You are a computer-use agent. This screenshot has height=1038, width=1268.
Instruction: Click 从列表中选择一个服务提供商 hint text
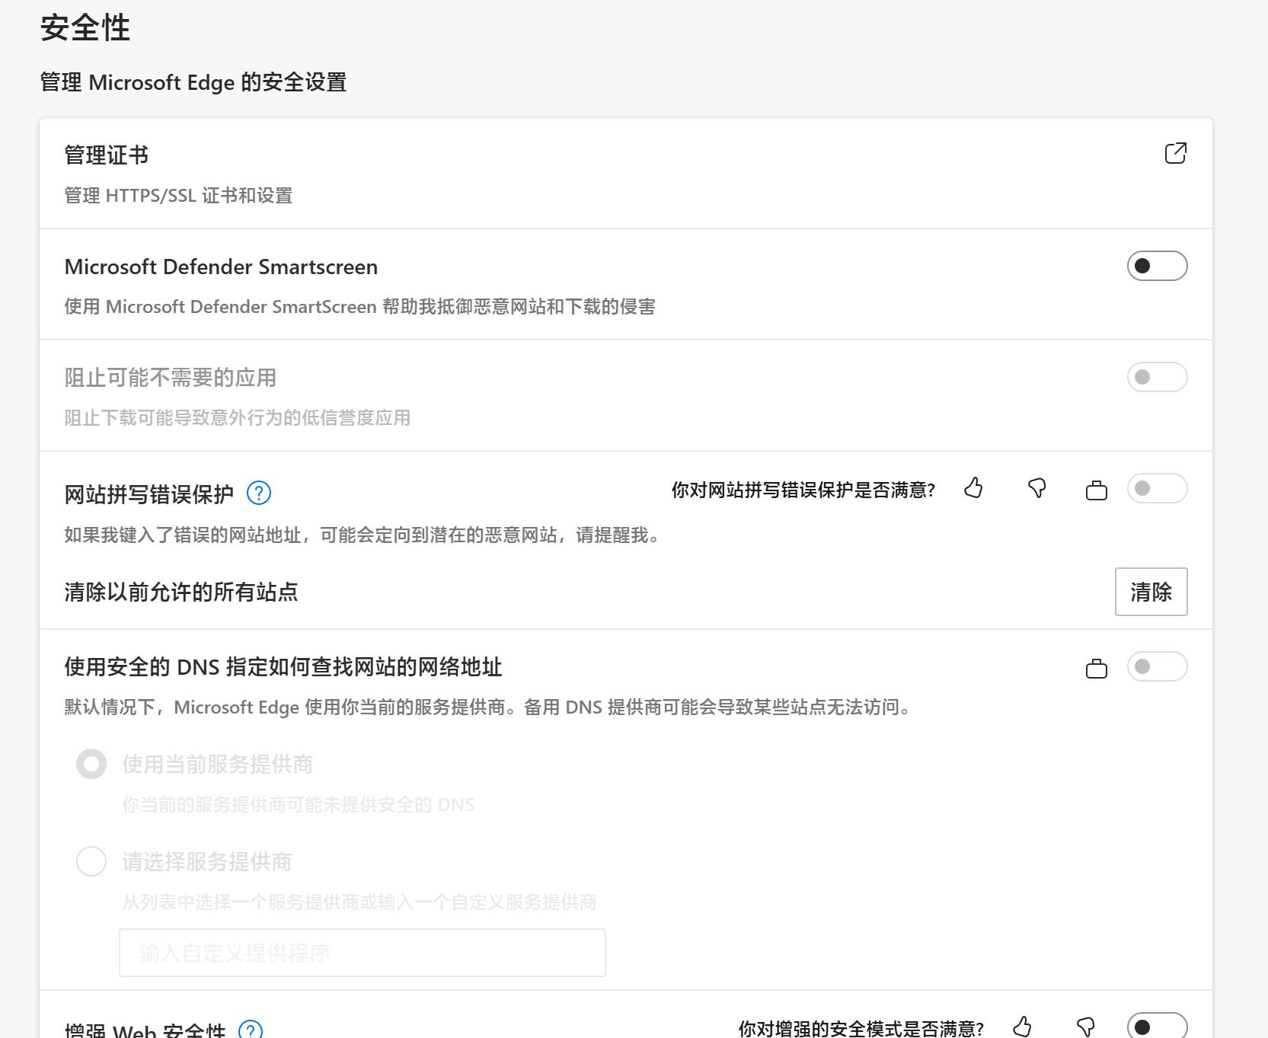coord(359,902)
